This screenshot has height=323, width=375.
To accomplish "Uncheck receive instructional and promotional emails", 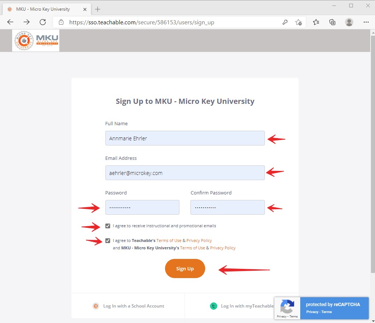I will 108,226.
